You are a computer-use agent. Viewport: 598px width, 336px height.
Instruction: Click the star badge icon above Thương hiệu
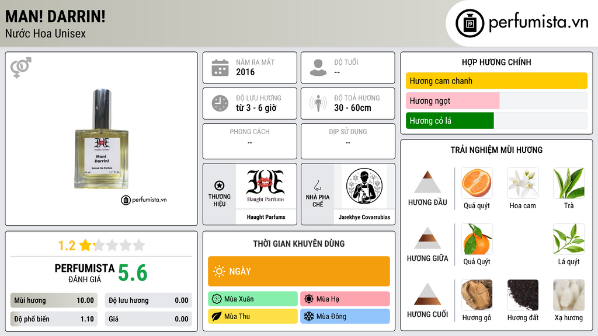tap(220, 185)
